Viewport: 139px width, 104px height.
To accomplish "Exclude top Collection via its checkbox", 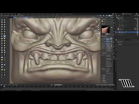I will click(135, 19).
